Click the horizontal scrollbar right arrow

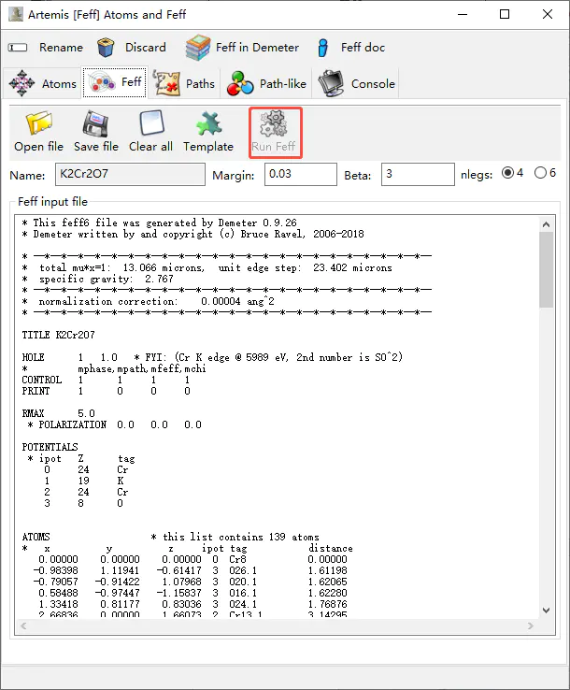tap(531, 625)
